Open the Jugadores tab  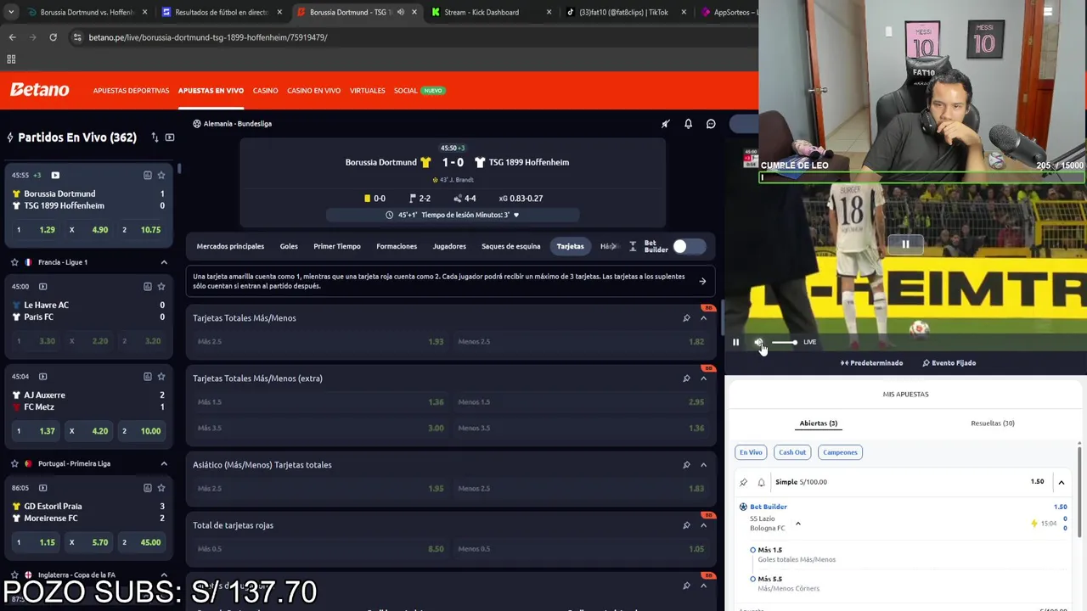pyautogui.click(x=449, y=246)
